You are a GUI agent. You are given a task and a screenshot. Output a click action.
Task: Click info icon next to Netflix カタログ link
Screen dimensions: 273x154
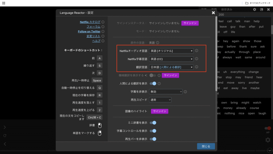(103, 22)
